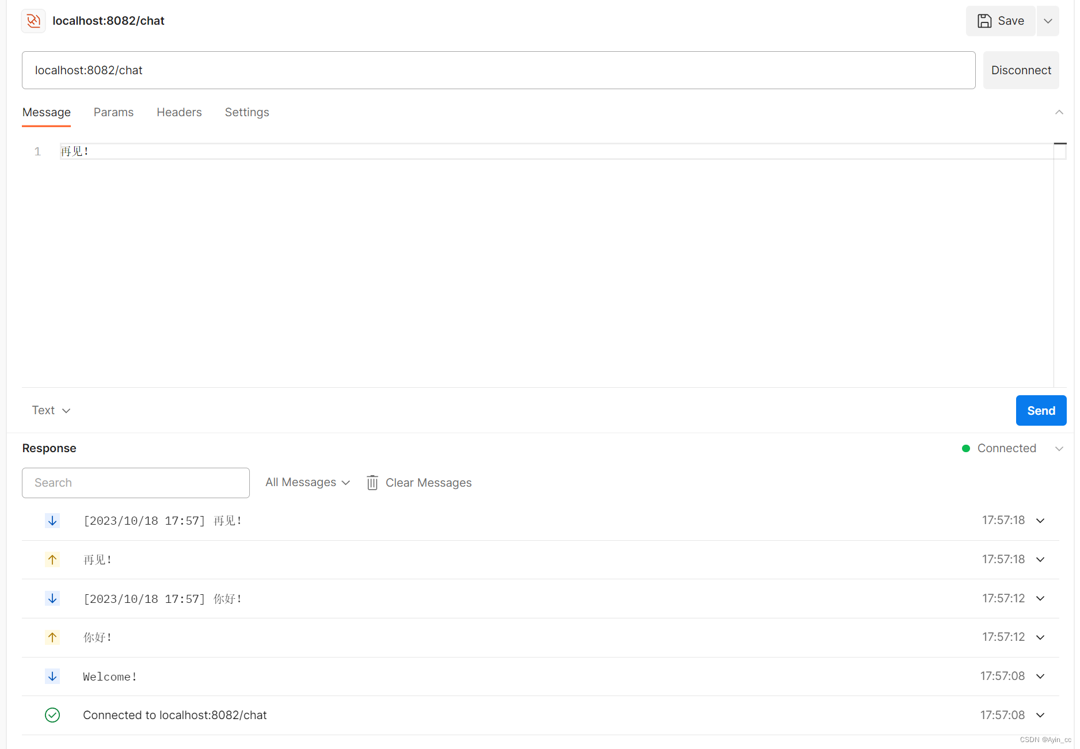The width and height of the screenshot is (1080, 749).
Task: Click inside the Search messages field
Action: [x=135, y=483]
